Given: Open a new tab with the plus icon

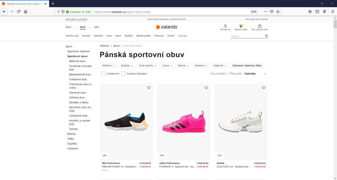Looking at the screenshot, I should (53, 4).
